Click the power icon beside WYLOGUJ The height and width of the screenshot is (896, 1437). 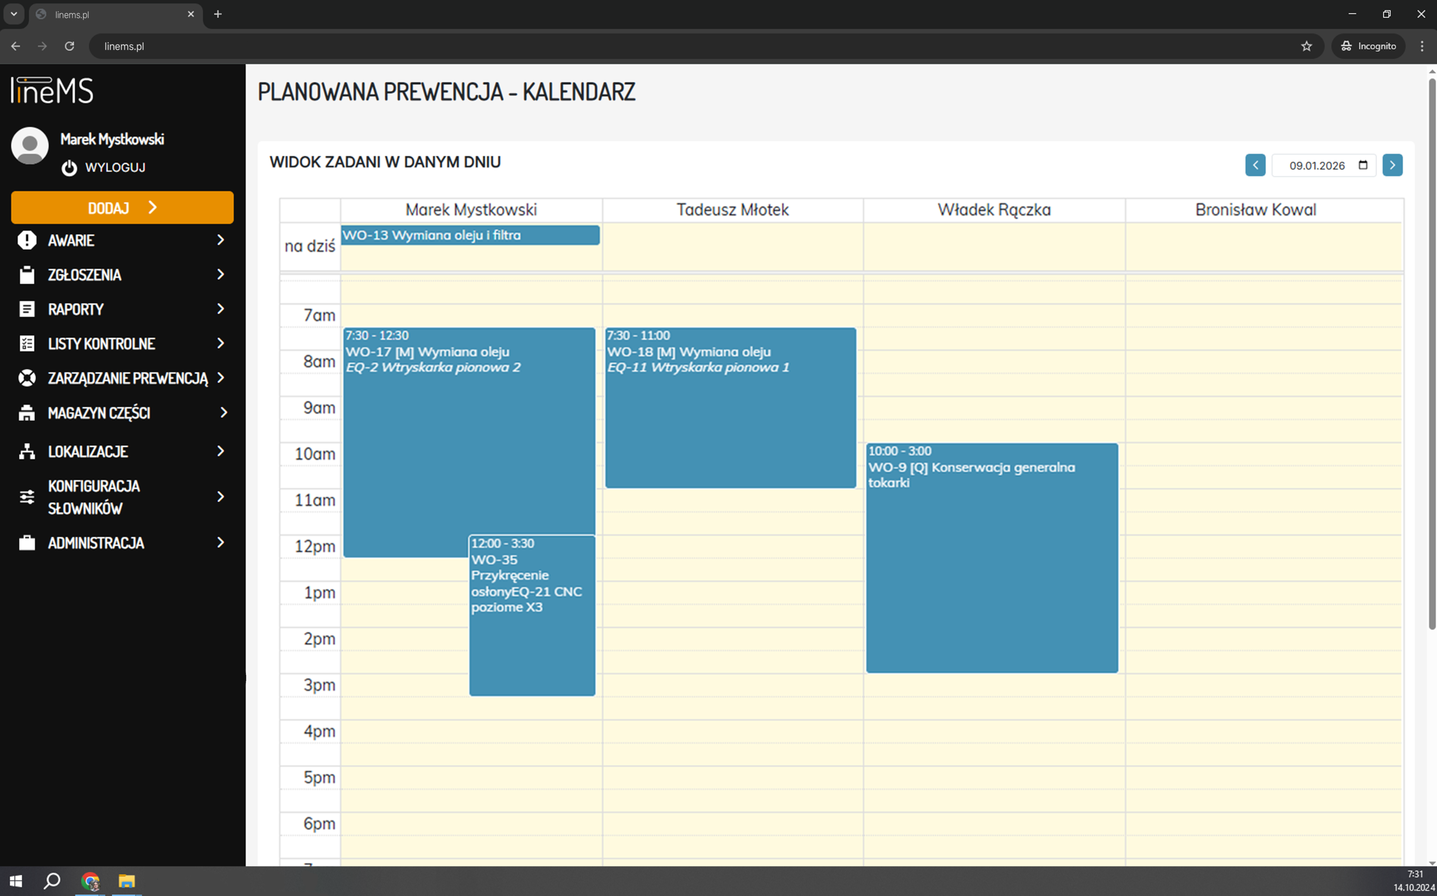(69, 168)
